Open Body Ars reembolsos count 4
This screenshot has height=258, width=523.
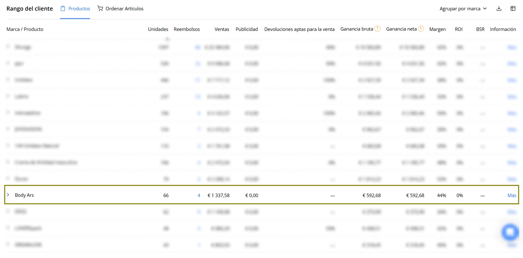(199, 195)
